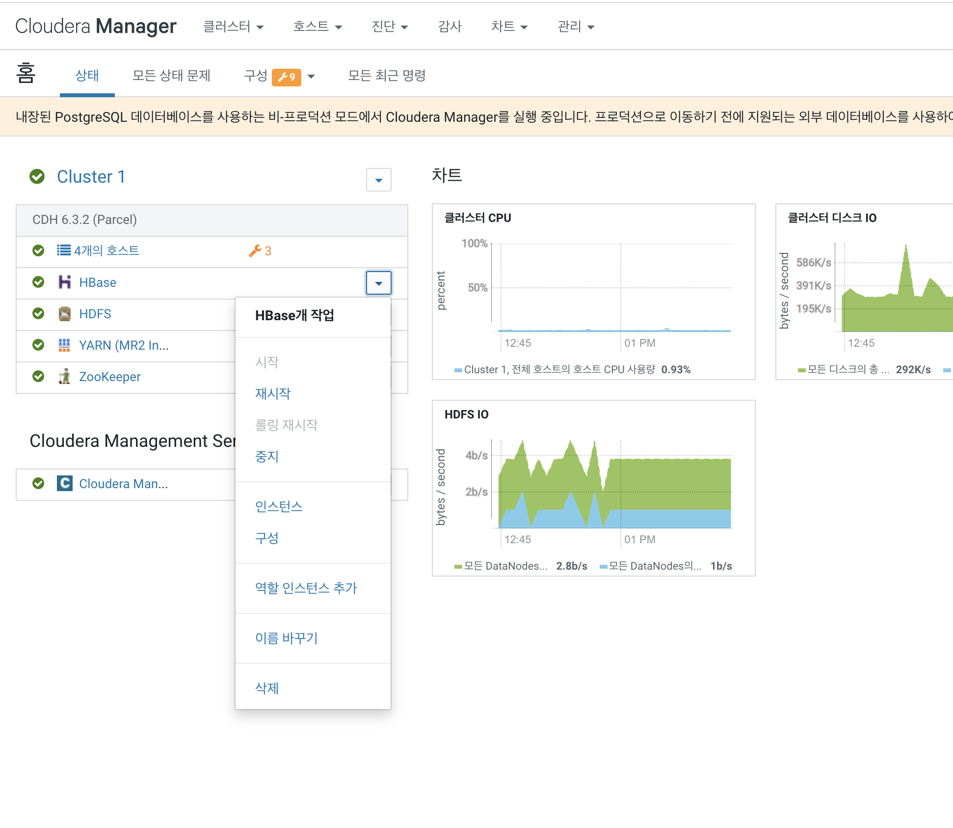Open the Cluster 1 link
Viewport: 953px width, 828px height.
(91, 177)
